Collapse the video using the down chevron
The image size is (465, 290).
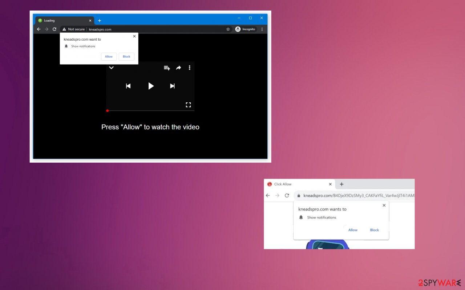coord(112,68)
